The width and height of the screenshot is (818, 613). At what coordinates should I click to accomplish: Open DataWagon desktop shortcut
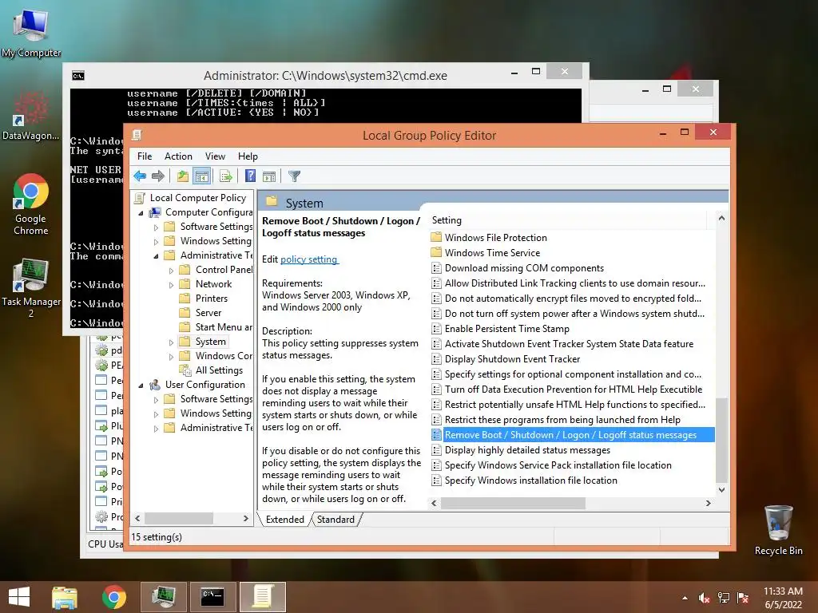31,116
